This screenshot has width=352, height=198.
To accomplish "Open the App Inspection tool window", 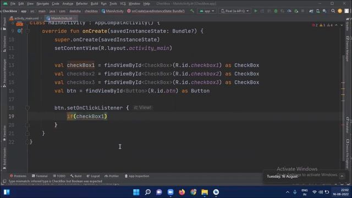I will 137,176.
